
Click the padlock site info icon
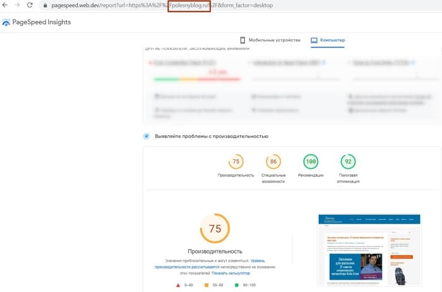[45, 5]
